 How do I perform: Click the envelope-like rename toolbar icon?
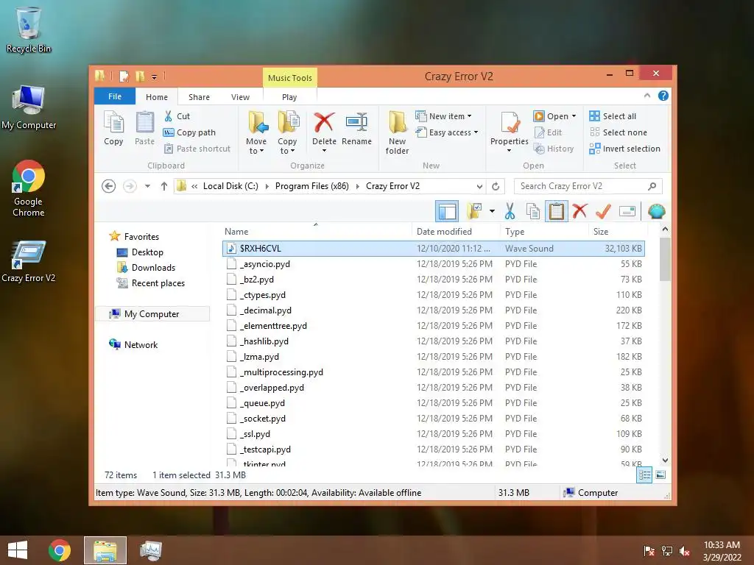[x=627, y=211]
